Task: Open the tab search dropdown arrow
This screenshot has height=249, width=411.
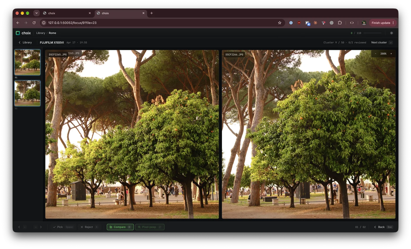Action: click(36, 13)
